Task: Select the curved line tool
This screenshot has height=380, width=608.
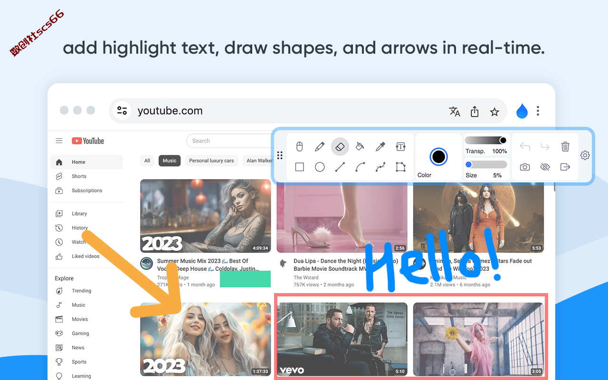Action: (360, 167)
